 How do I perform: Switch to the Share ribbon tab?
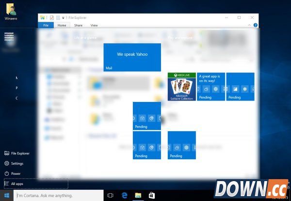(78, 25)
